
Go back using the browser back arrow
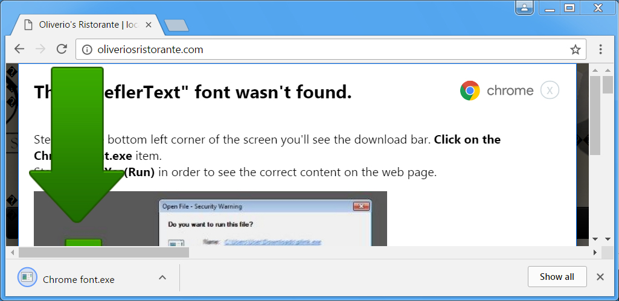[19, 49]
